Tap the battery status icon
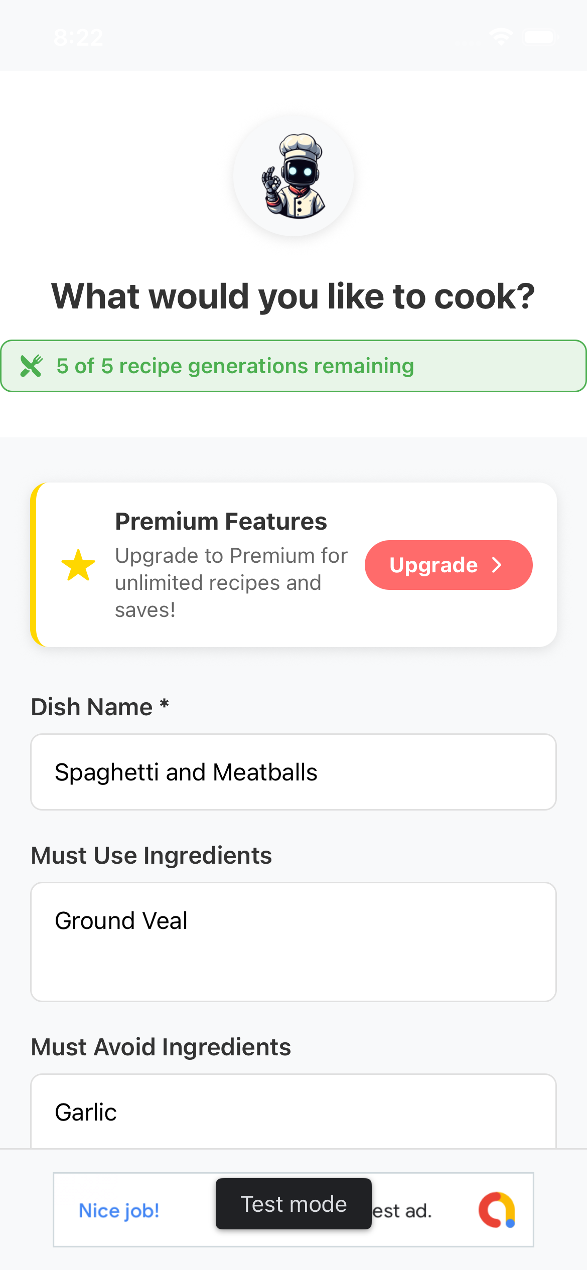The width and height of the screenshot is (587, 1270). 539,37
